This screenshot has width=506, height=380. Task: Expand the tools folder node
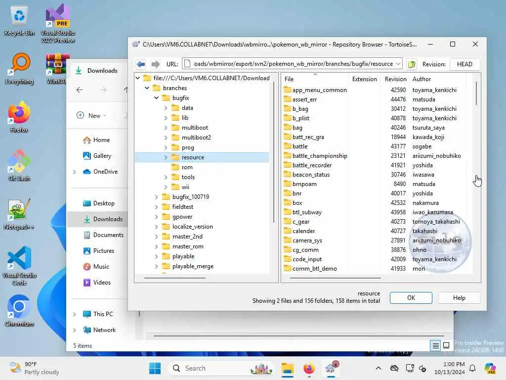pos(166,177)
